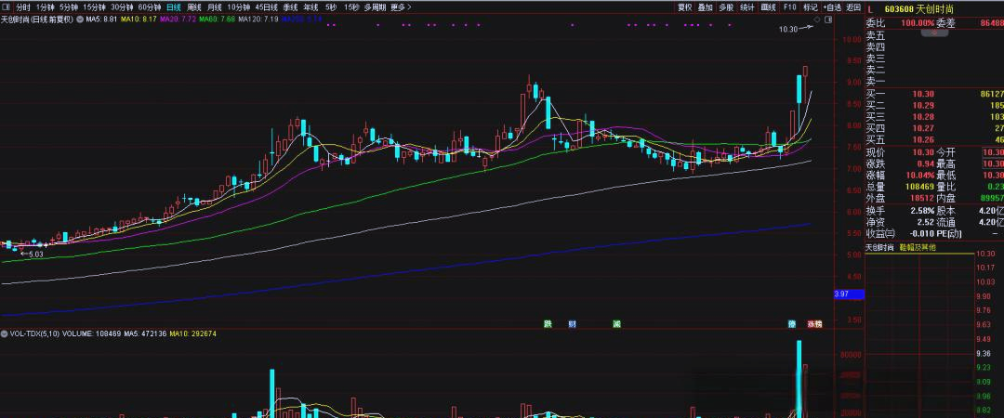This screenshot has width=1004, height=418.
Task: Open F10 company information
Action: [x=789, y=7]
